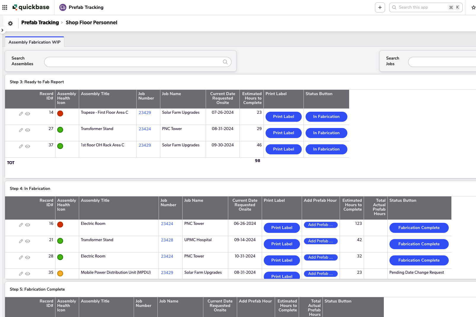Click inside the Search Jobs input field
This screenshot has height=317, width=476.
tap(442, 62)
